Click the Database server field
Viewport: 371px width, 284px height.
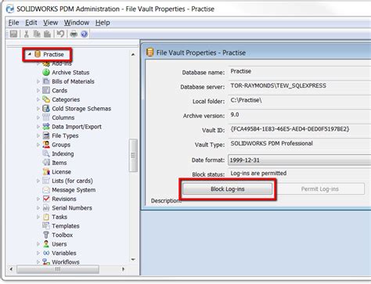click(300, 86)
